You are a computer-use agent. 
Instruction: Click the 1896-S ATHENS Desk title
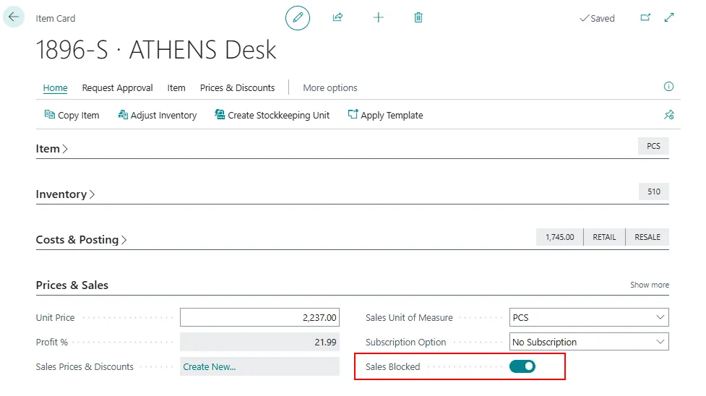tap(156, 50)
